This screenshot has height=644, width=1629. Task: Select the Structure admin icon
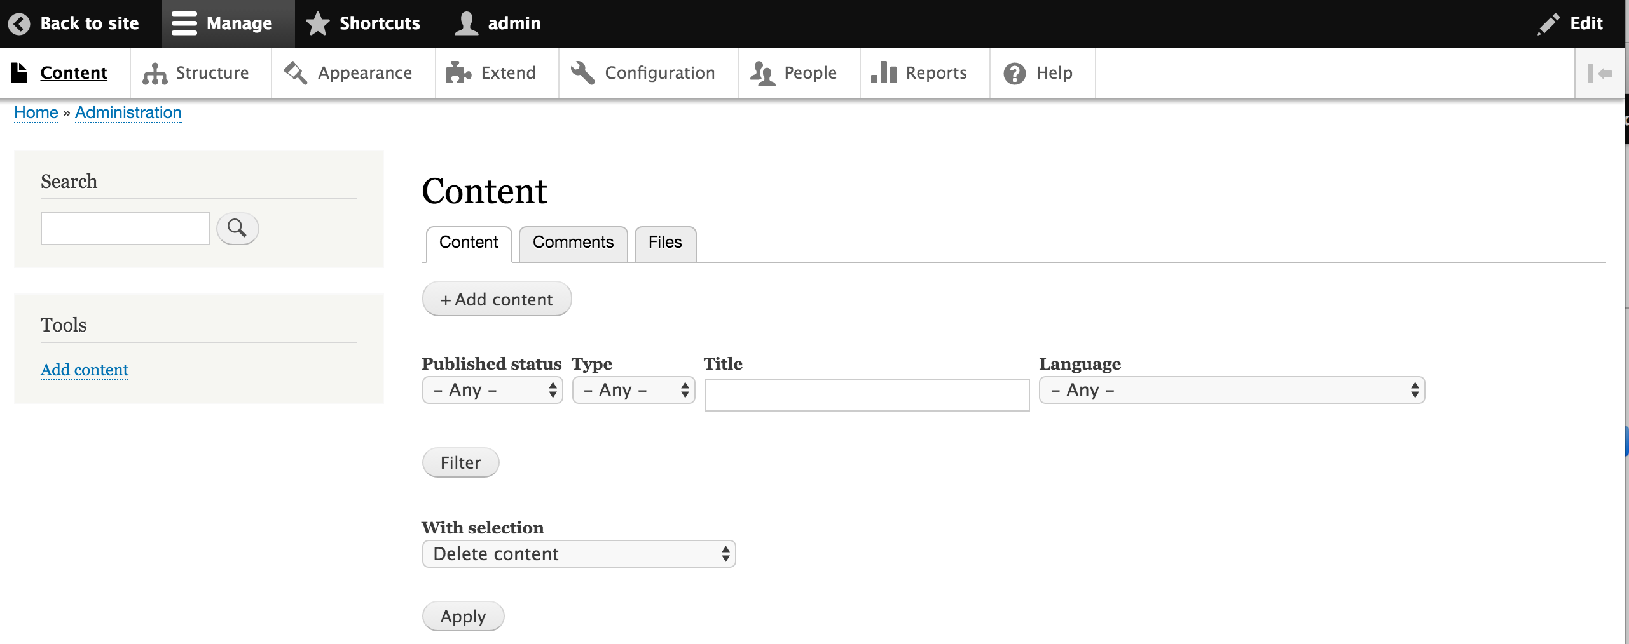(x=154, y=72)
